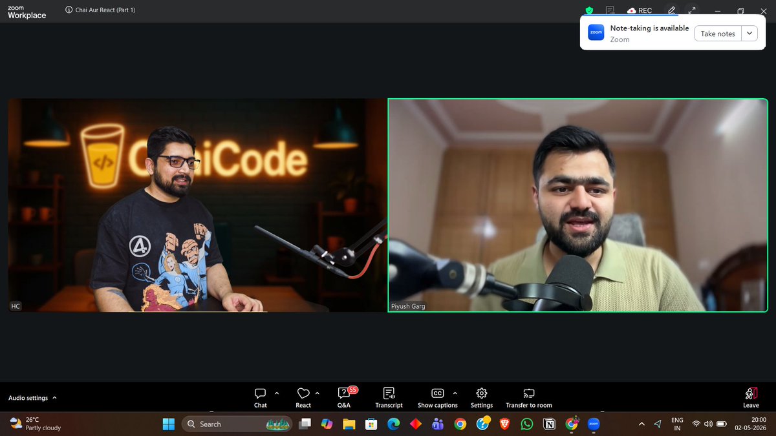Viewport: 776px width, 436px height.
Task: Open the Chat panel
Action: point(260,397)
